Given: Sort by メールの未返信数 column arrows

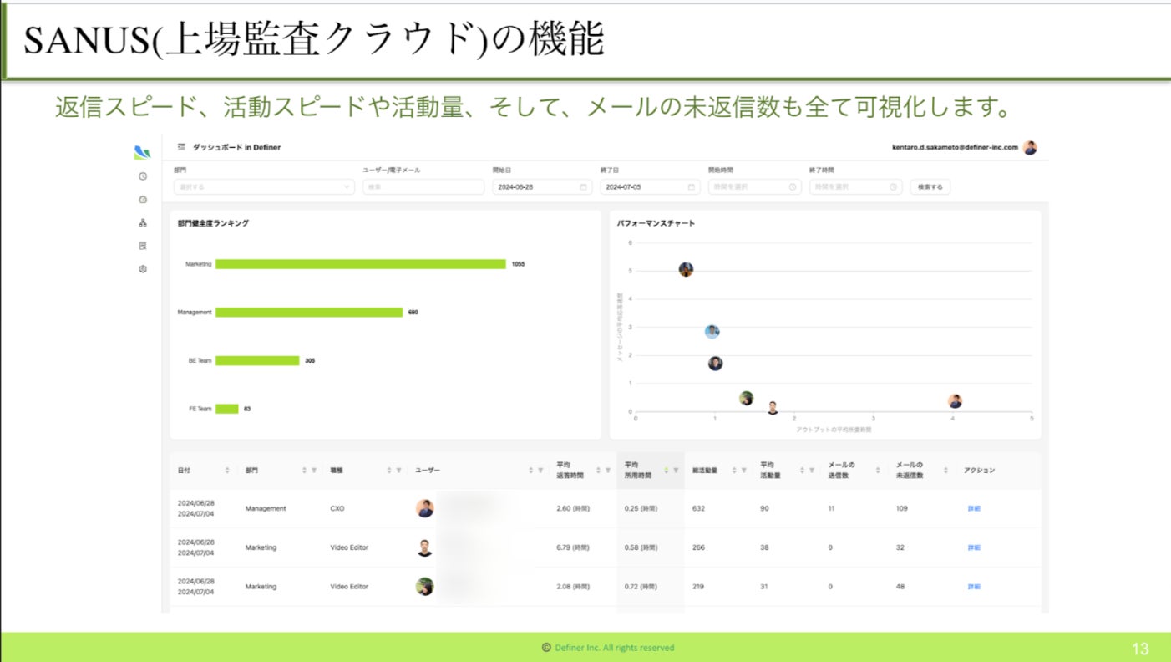Looking at the screenshot, I should point(945,471).
